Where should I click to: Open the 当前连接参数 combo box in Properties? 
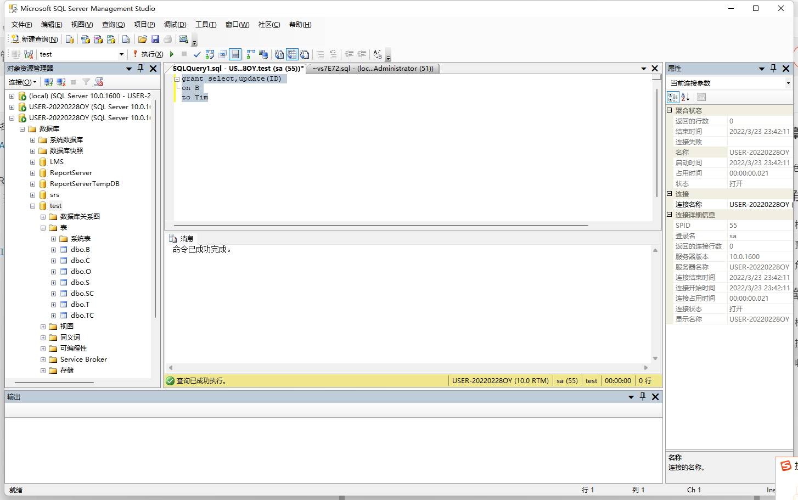(x=730, y=83)
